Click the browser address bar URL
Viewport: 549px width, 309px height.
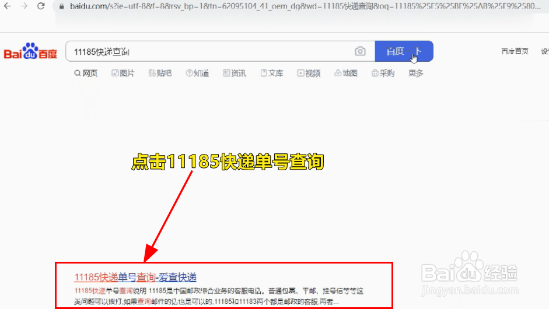305,6
